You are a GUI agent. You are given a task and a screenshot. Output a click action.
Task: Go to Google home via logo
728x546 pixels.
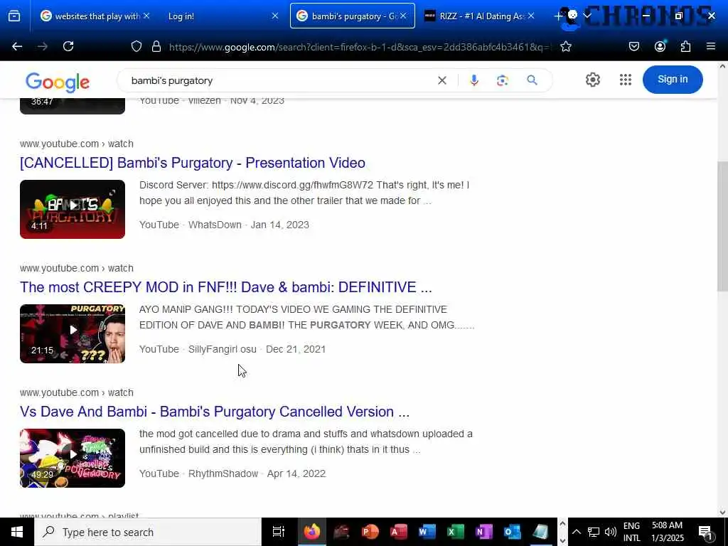pyautogui.click(x=58, y=82)
